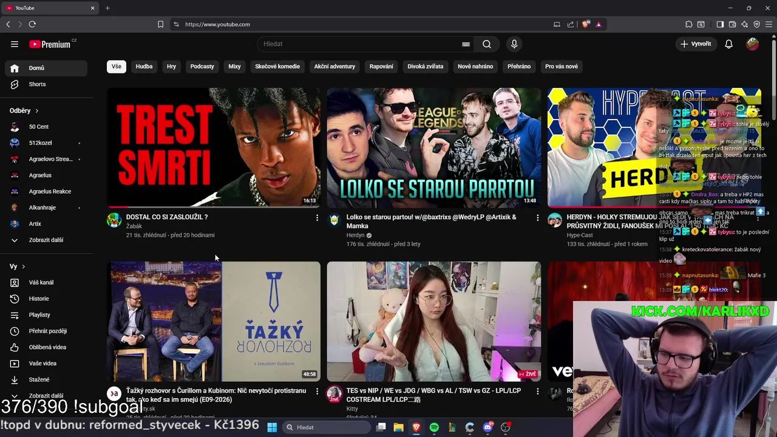Open Discord from the taskbar
The width and height of the screenshot is (777, 437).
(x=487, y=427)
